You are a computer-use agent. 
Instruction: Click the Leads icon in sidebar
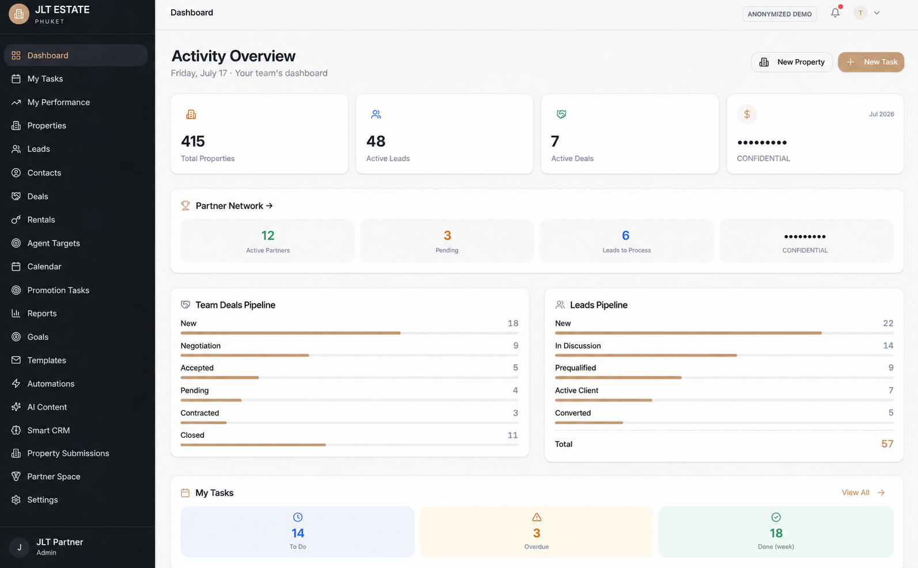[16, 149]
